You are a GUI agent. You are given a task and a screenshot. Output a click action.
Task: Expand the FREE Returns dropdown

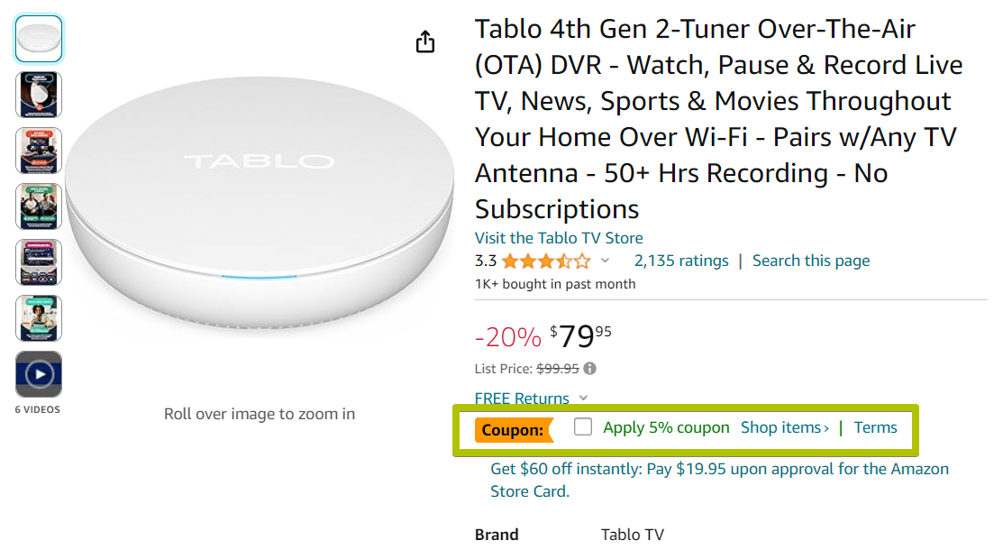click(x=523, y=399)
